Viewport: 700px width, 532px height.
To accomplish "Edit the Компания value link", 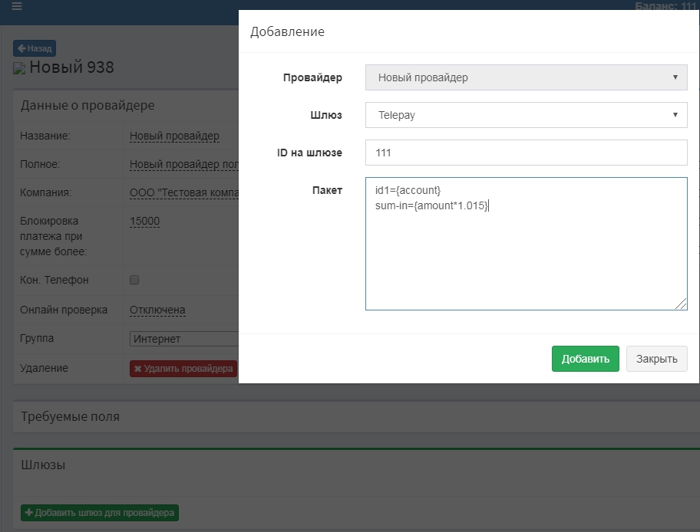I will 184,193.
